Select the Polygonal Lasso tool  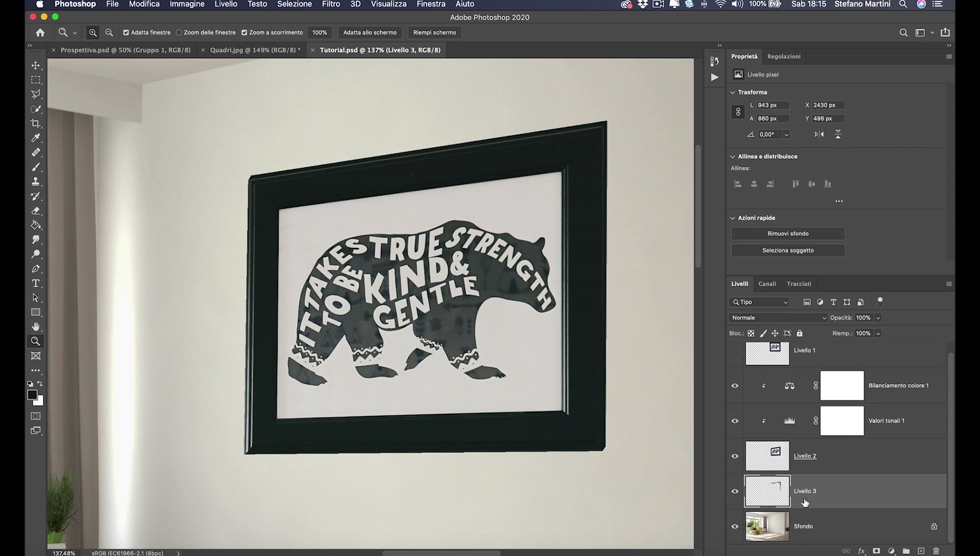[36, 94]
